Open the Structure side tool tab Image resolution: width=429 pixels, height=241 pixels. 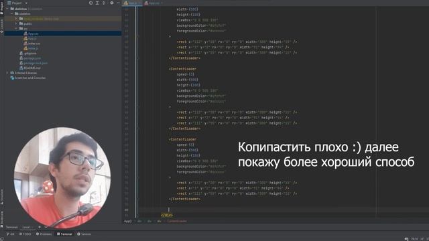[x=2, y=197]
